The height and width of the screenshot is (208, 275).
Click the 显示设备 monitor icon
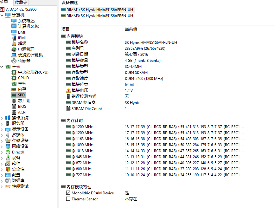[8, 129]
